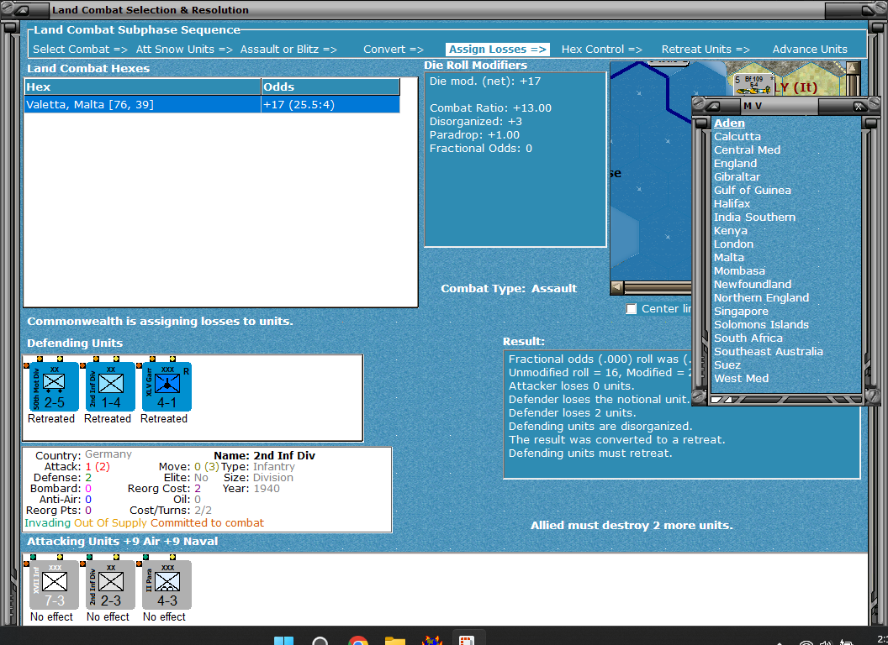This screenshot has height=645, width=888.
Task: Click the Hex Control subphase
Action: 601,50
